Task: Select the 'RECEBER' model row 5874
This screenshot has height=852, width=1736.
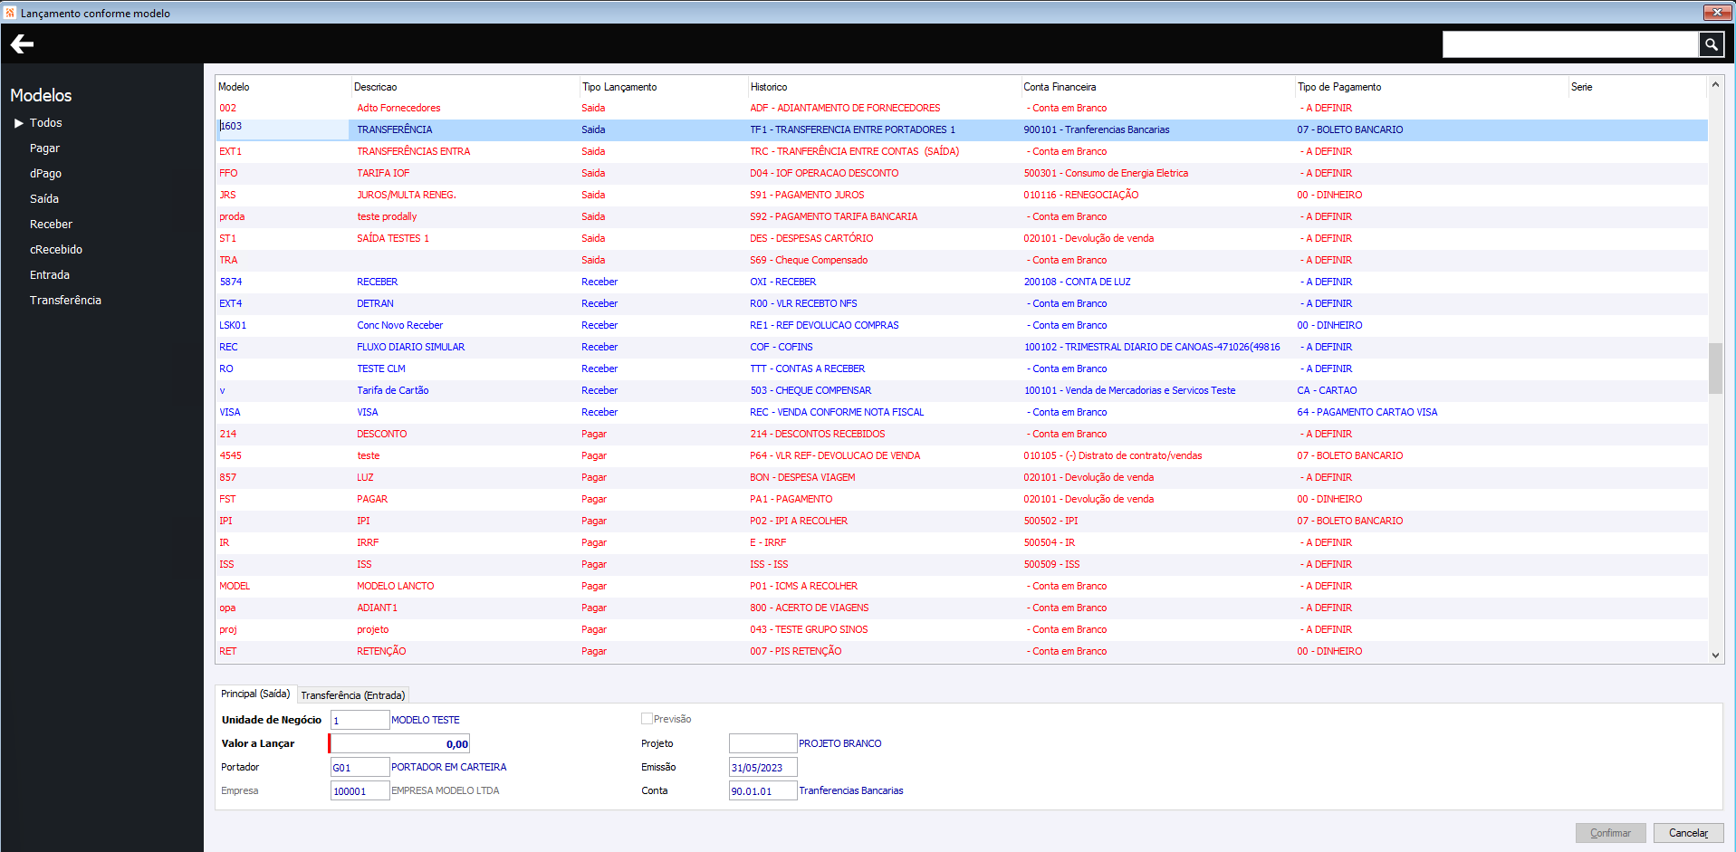Action: [x=961, y=282]
